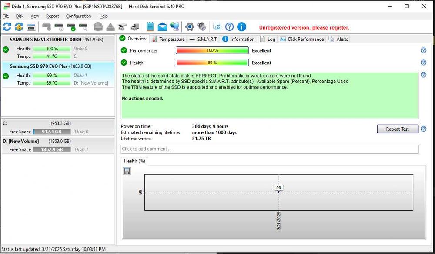Select the D: [New Volume] partition entry
Image resolution: width=435 pixels, height=254 pixels.
[x=58, y=145]
